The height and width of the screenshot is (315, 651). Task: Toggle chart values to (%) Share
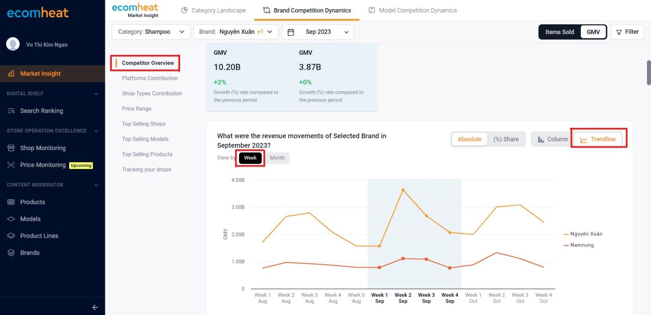click(506, 139)
